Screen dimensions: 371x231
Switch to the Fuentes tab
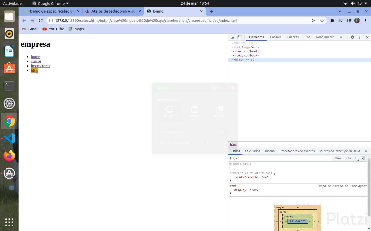(293, 37)
